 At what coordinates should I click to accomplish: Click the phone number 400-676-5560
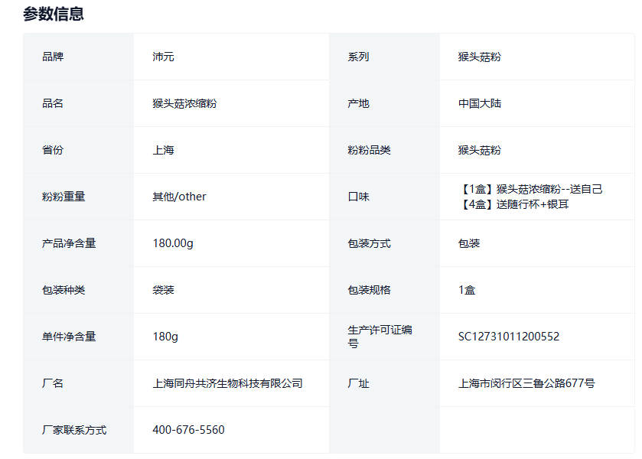188,430
